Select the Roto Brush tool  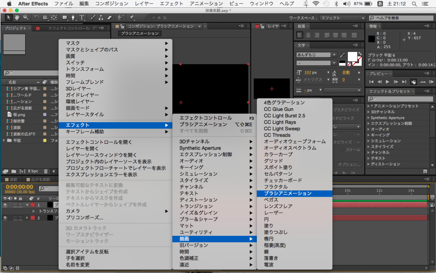pos(120,17)
